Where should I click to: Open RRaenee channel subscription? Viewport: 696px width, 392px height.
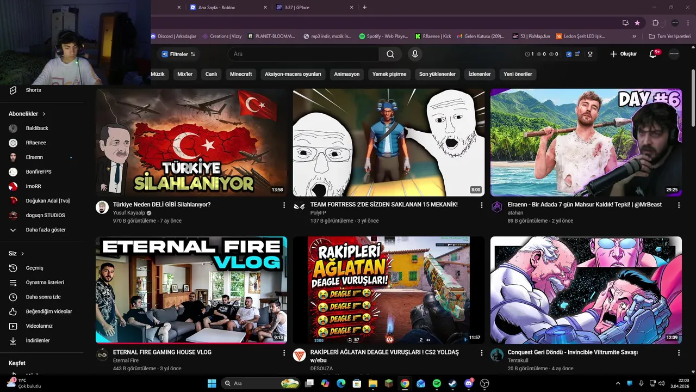[36, 143]
